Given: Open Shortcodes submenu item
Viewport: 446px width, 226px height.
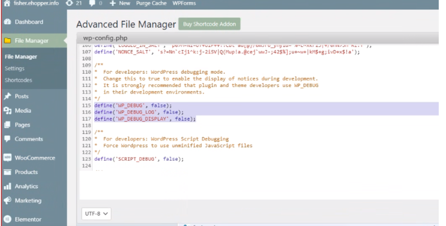Looking at the screenshot, I should click(17, 80).
